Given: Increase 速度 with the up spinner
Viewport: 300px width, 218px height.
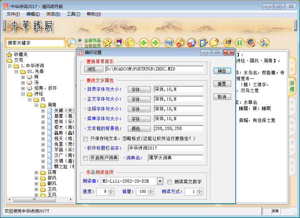Looking at the screenshot, I should pyautogui.click(x=111, y=190).
